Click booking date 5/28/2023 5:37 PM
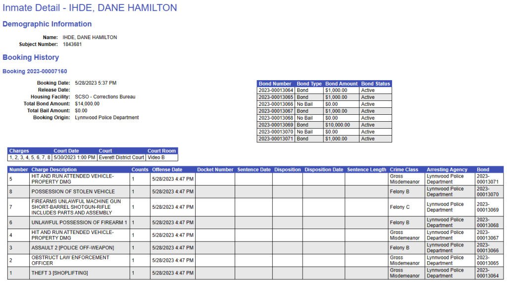 click(x=96, y=83)
